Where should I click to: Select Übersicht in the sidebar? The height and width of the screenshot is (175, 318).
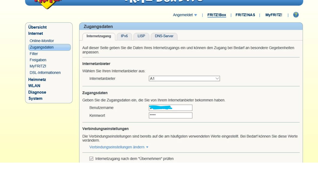(x=37, y=27)
